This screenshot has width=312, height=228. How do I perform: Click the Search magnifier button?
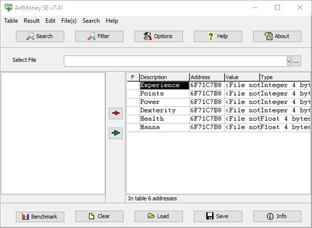pyautogui.click(x=40, y=36)
